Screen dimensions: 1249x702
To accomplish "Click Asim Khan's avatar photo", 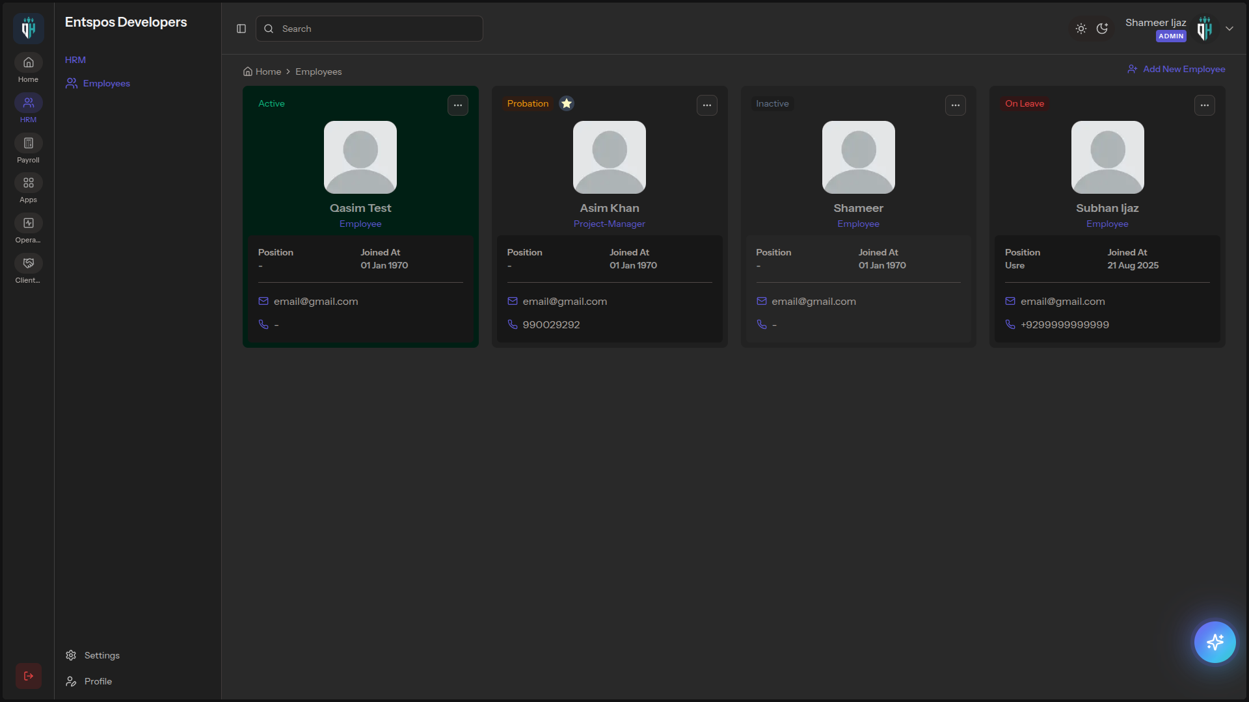I will 610,157.
